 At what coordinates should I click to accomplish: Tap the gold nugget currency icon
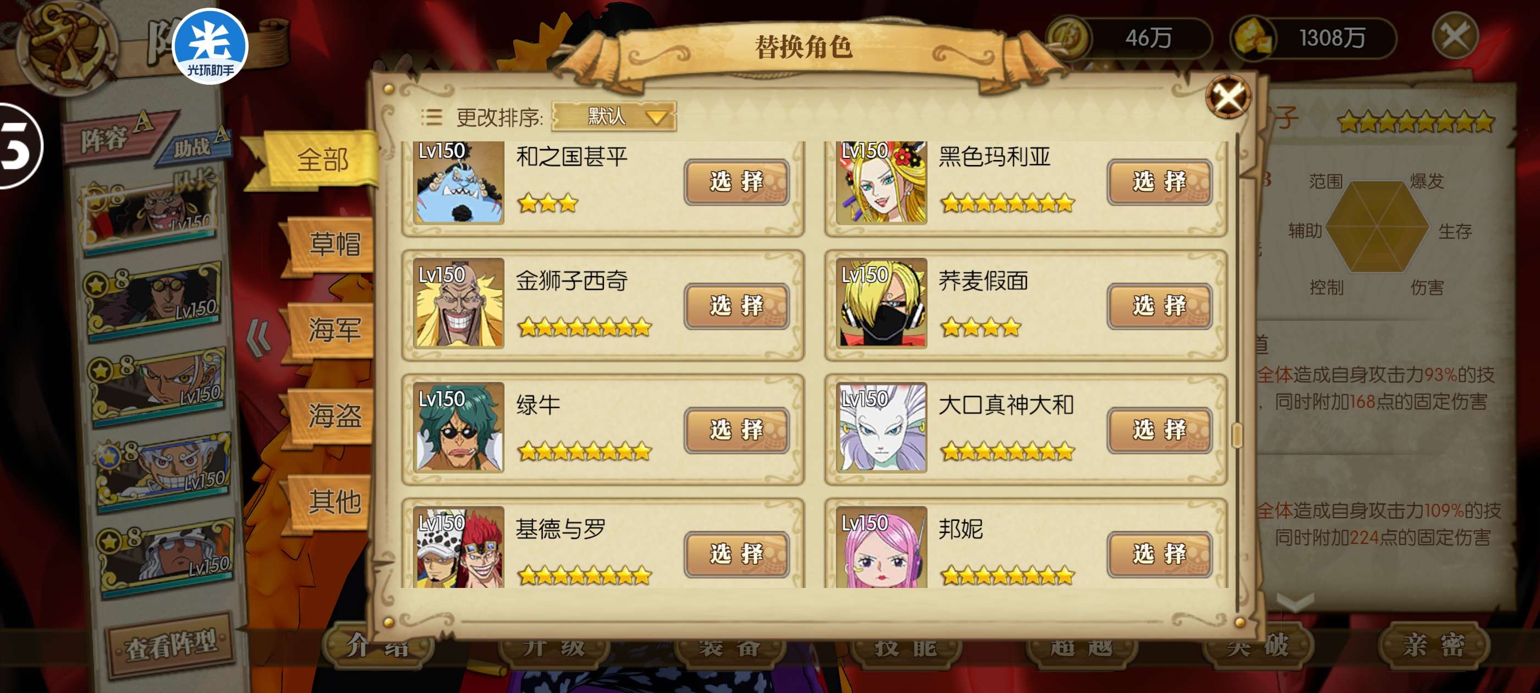pyautogui.click(x=1253, y=38)
